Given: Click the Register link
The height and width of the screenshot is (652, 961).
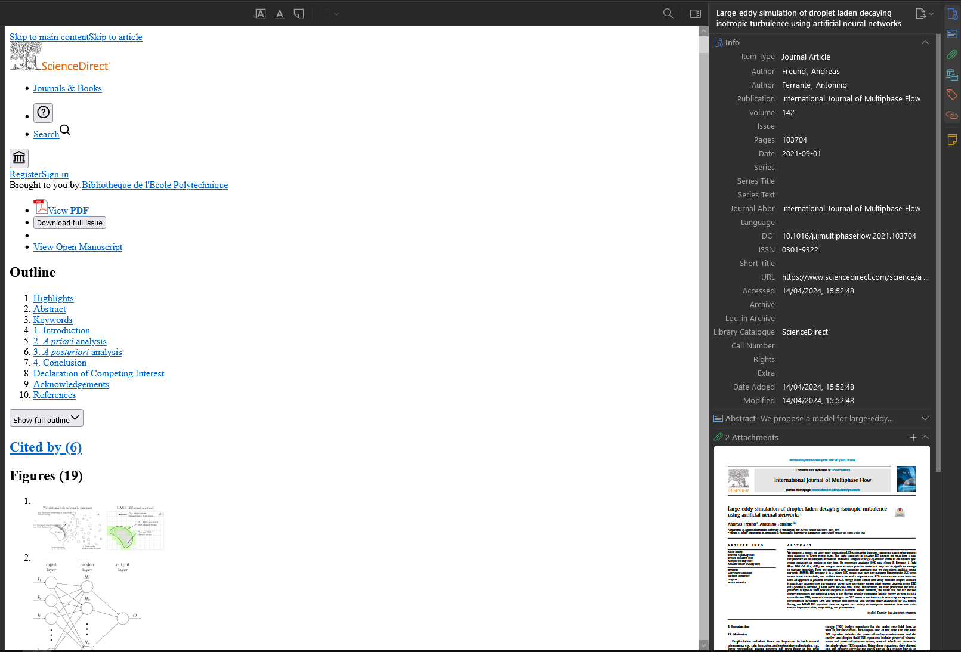Looking at the screenshot, I should click(x=25, y=174).
